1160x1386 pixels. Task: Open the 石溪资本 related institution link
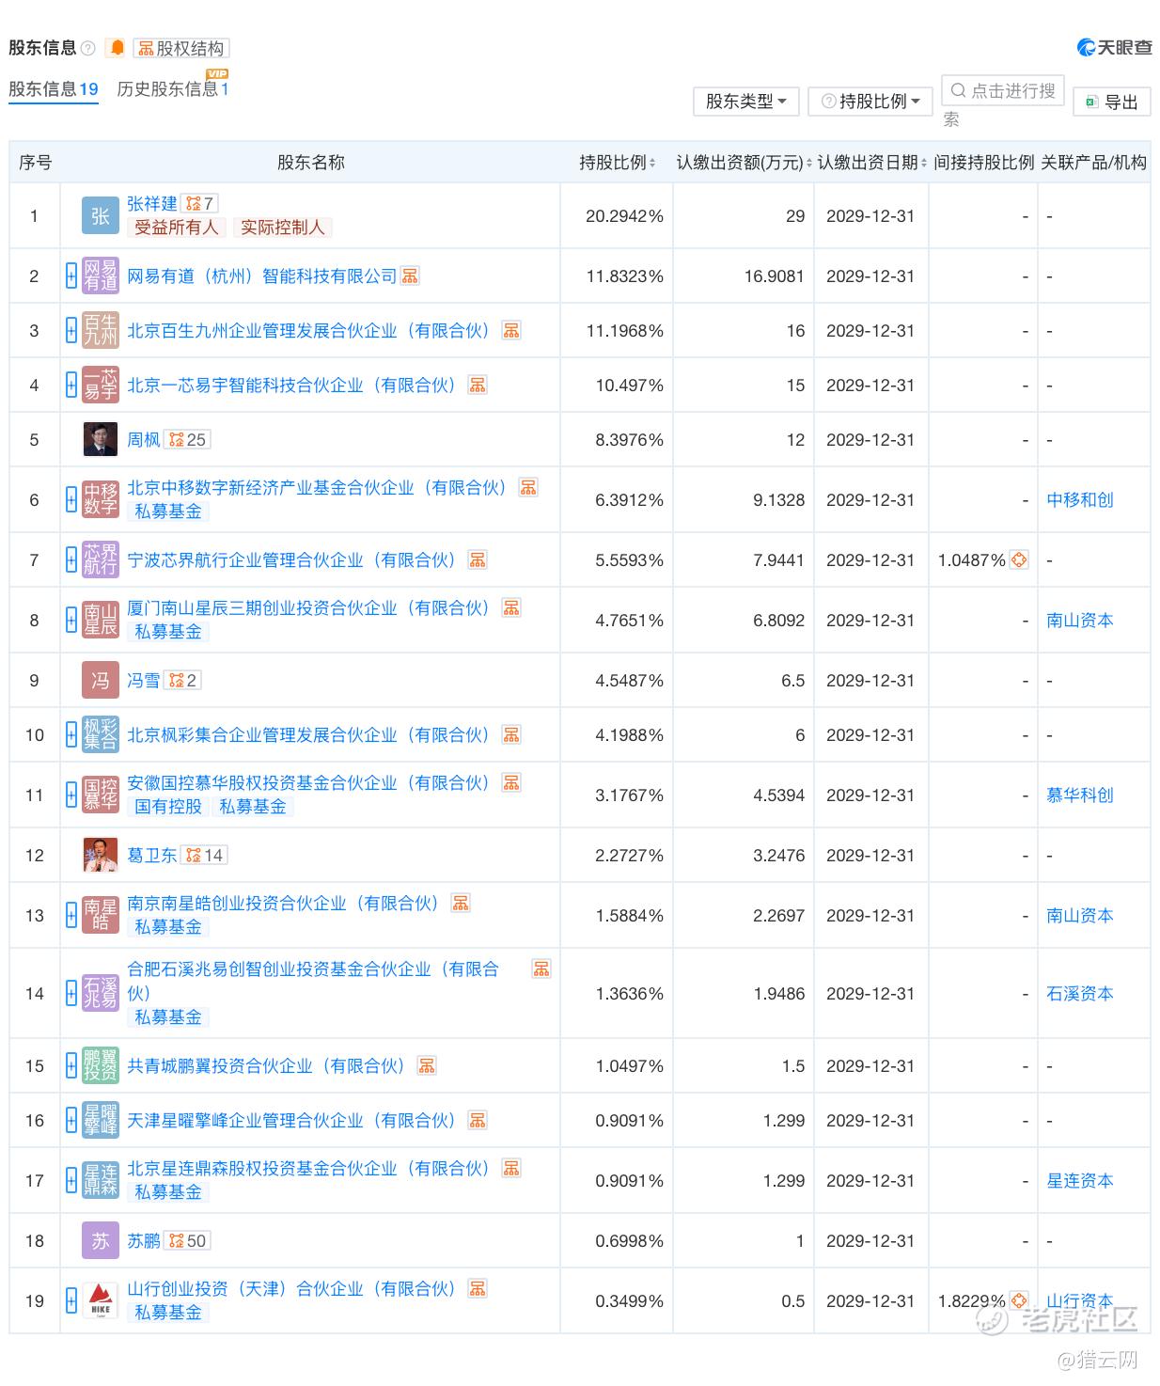point(1080,994)
